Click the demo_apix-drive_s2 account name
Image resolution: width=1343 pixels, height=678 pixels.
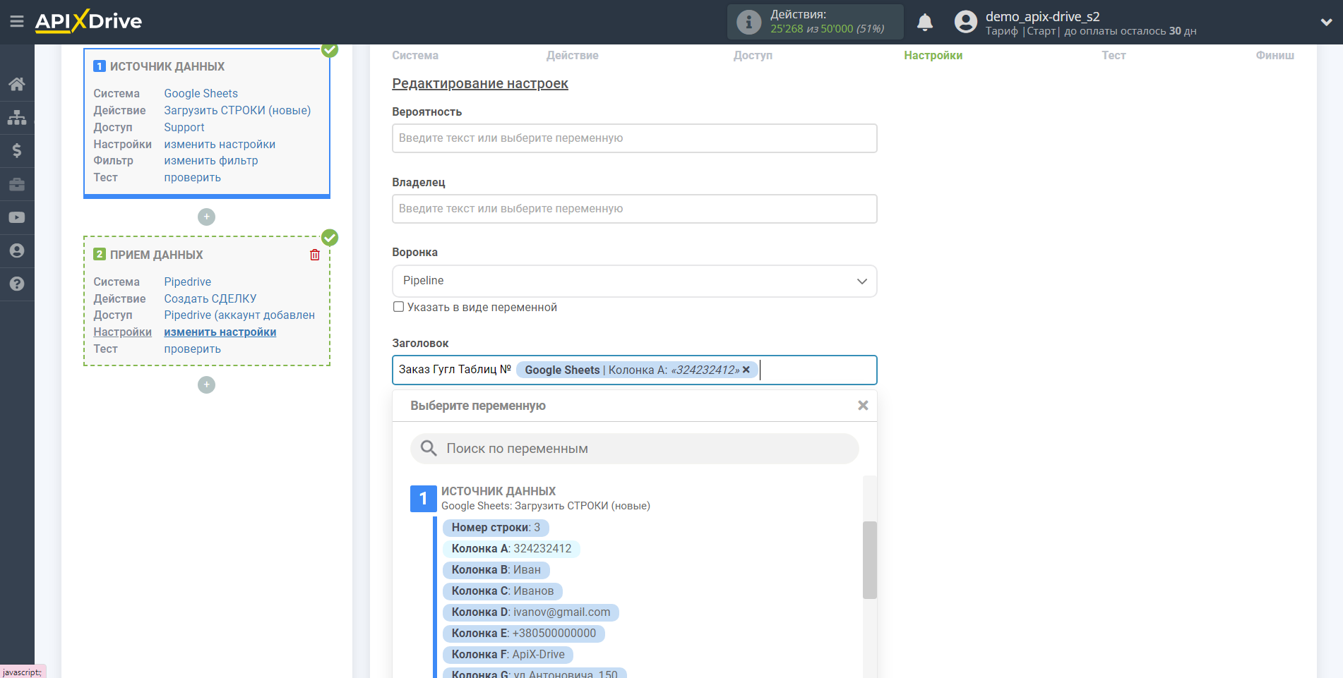1042,16
